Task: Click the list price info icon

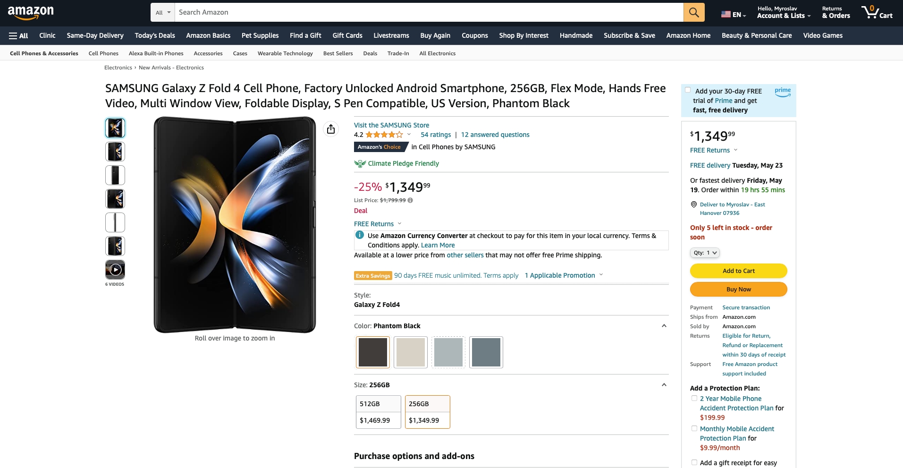Action: (x=410, y=200)
